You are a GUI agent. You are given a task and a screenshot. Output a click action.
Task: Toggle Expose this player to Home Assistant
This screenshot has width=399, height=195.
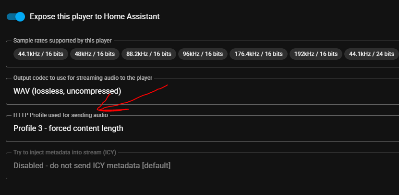pos(16,17)
